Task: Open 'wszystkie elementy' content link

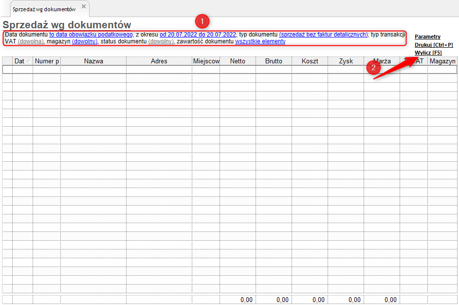Action: click(x=260, y=41)
